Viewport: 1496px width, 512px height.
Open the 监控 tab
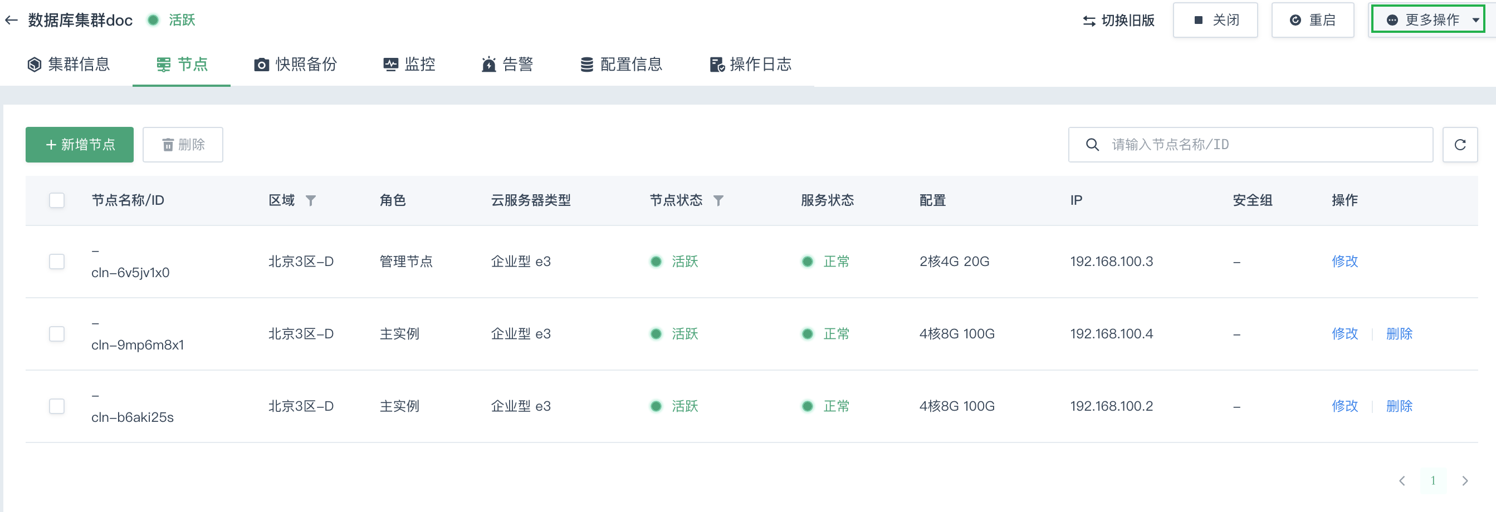[x=409, y=65]
